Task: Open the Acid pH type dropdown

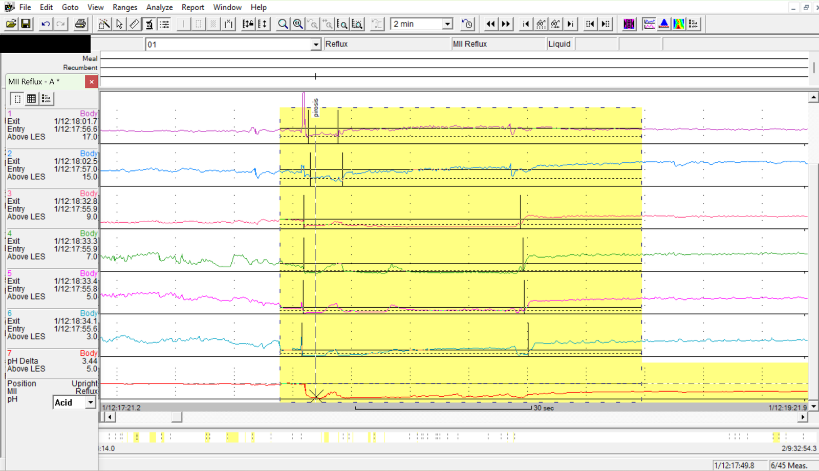Action: (91, 403)
